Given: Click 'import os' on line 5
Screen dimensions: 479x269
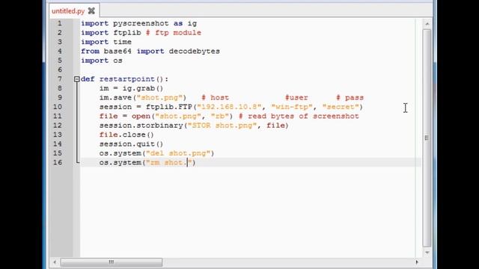Looking at the screenshot, I should point(102,61).
